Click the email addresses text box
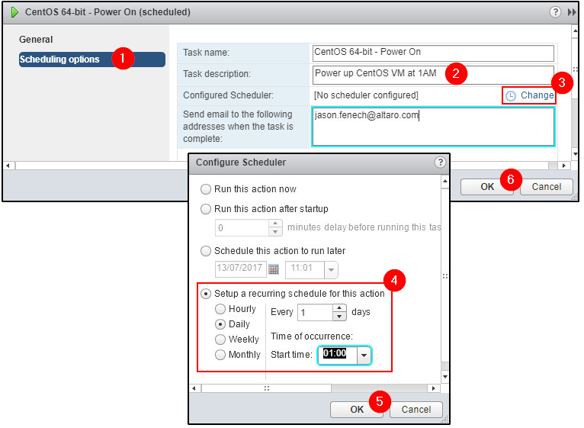The width and height of the screenshot is (584, 428). pyautogui.click(x=433, y=127)
